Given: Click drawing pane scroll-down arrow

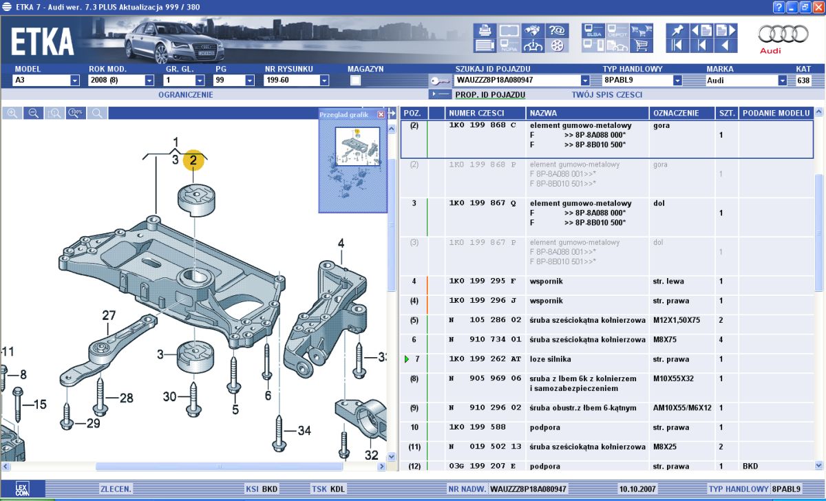Looking at the screenshot, I should [x=392, y=456].
